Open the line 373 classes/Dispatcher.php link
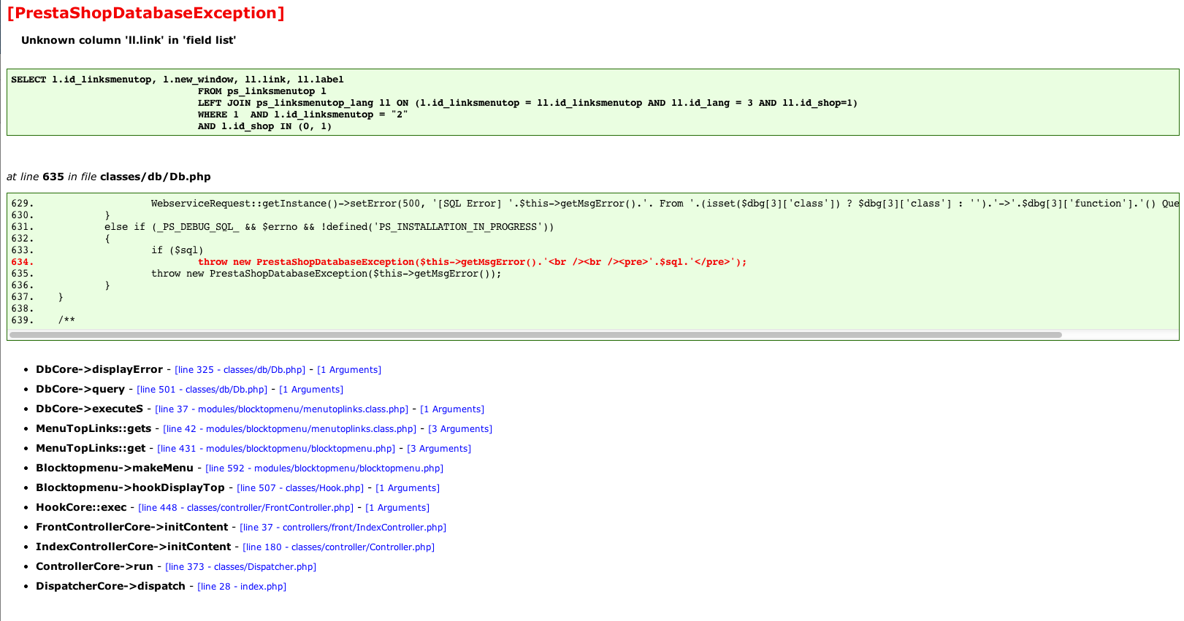 click(x=240, y=567)
